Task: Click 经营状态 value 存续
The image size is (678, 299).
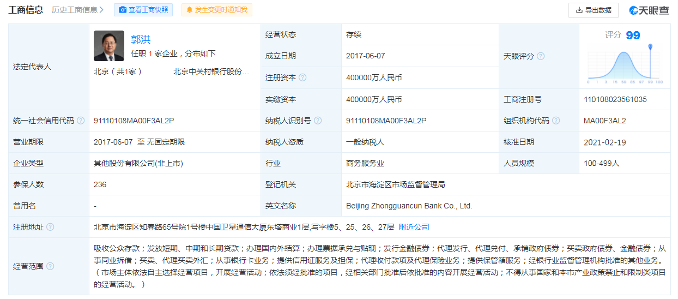Action: point(354,34)
